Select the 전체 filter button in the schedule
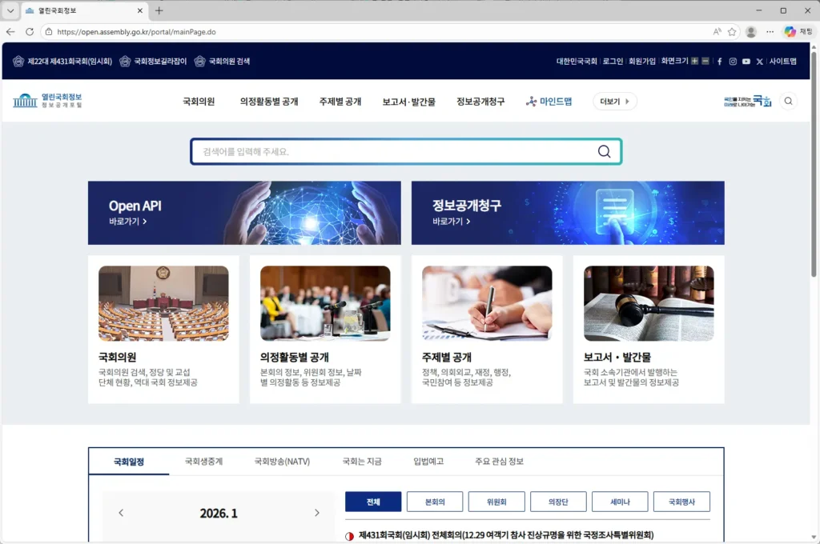Screen dimensions: 820x544 [373, 502]
